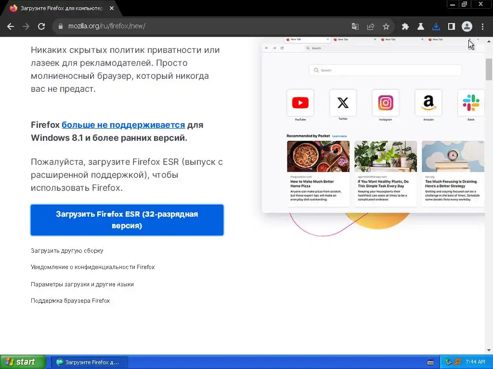Click the Instagram tile in the preview
Viewport: 493px width, 369px height.
(386, 103)
